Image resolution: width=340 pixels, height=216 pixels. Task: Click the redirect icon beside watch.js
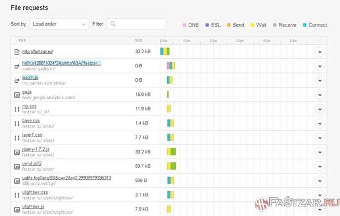coord(17,81)
